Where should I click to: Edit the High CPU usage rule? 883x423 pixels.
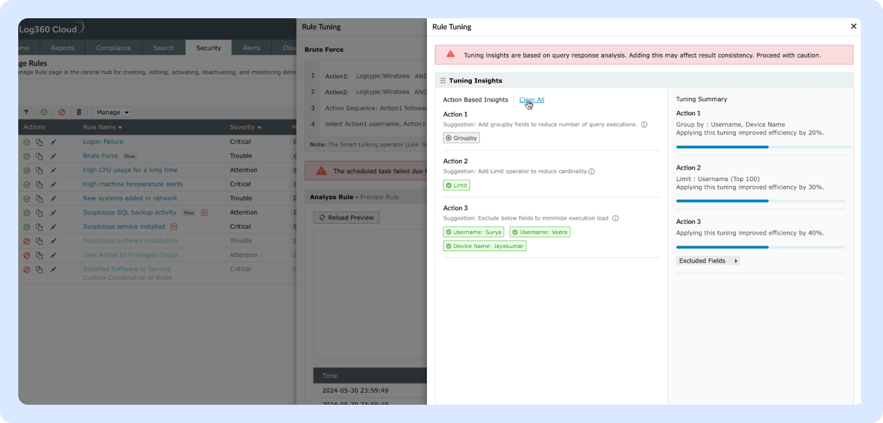coord(53,170)
